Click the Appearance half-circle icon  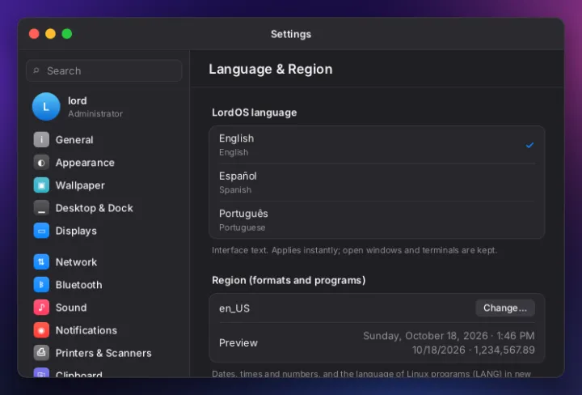41,163
